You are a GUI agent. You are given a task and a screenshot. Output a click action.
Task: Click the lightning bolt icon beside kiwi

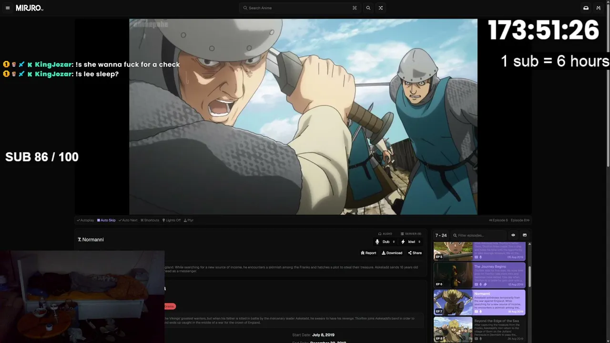(x=403, y=242)
